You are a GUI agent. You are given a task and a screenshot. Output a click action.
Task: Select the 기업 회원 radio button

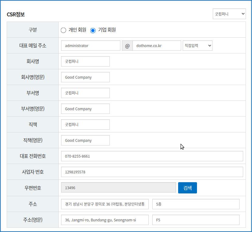[93, 30]
